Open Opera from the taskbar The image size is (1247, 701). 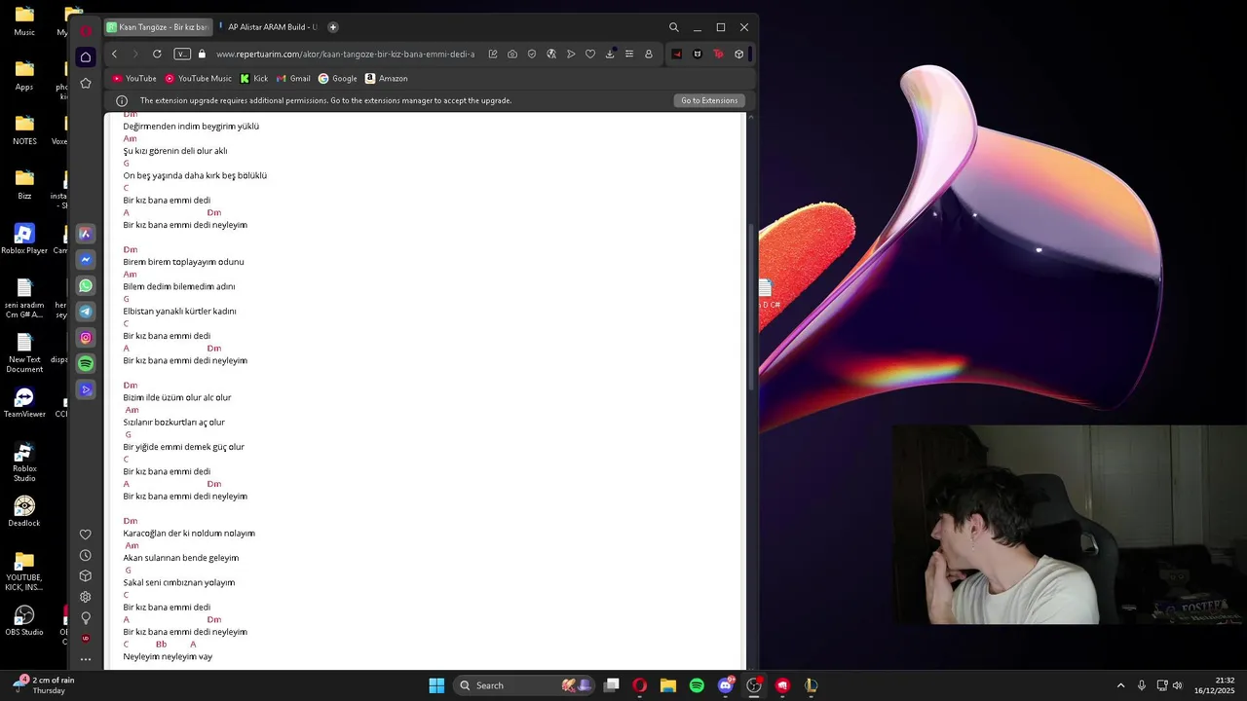(x=640, y=685)
